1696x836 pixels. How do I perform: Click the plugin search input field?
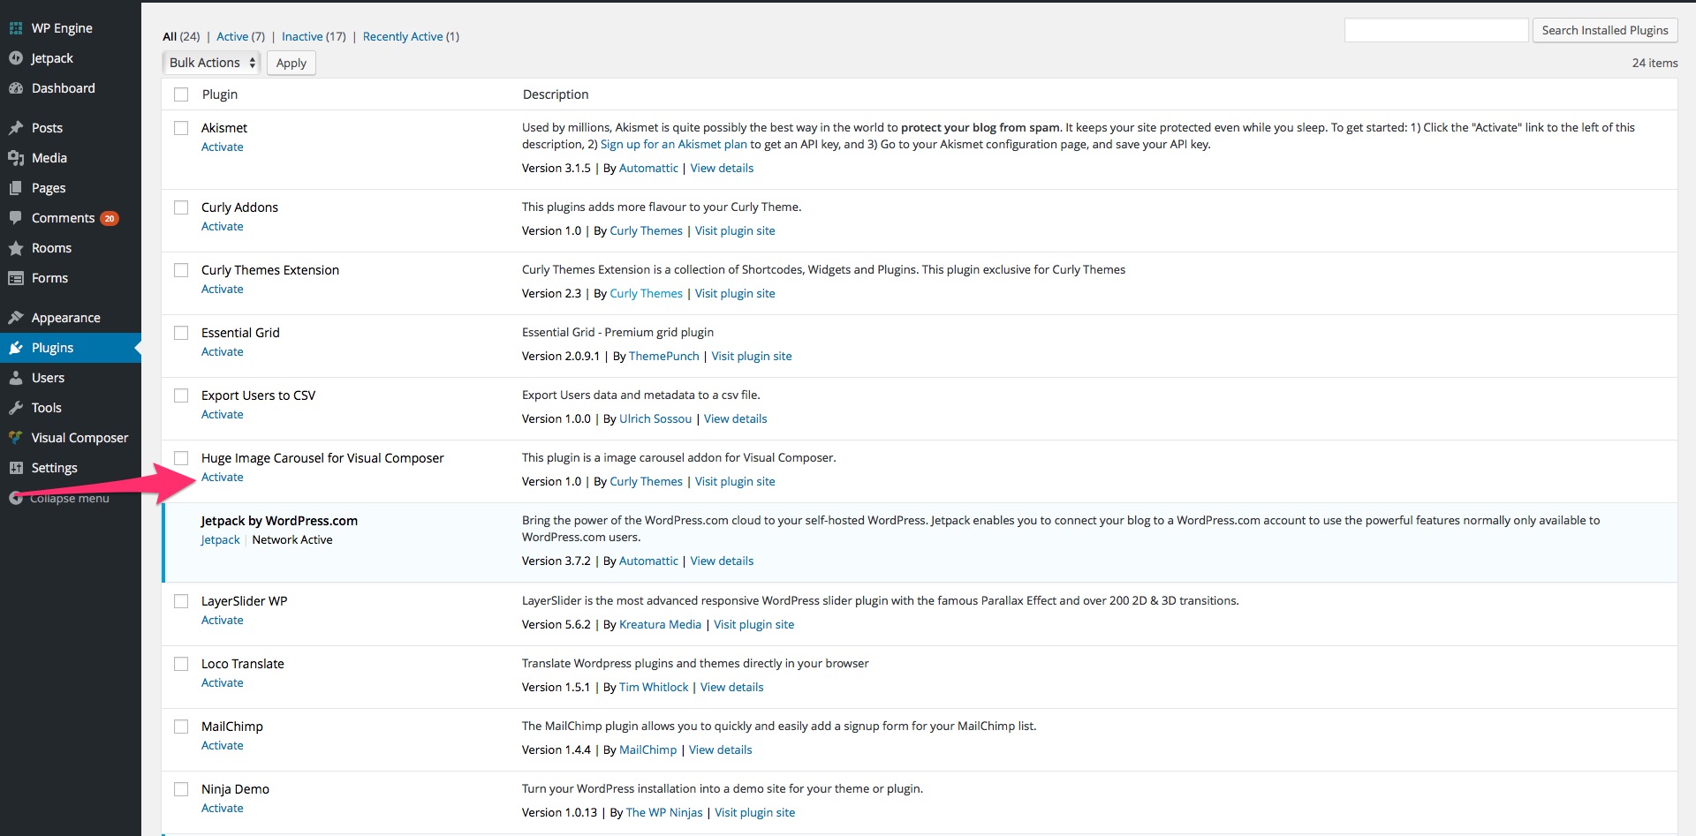click(1436, 30)
